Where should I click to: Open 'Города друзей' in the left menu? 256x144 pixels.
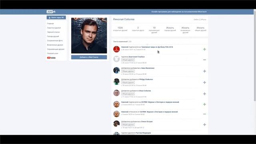pyautogui.click(x=53, y=36)
